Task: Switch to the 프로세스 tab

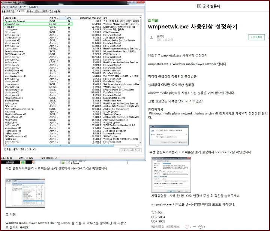Action: point(21,11)
